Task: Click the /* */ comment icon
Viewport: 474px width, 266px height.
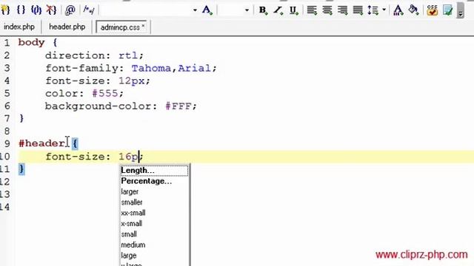Action: (89, 10)
